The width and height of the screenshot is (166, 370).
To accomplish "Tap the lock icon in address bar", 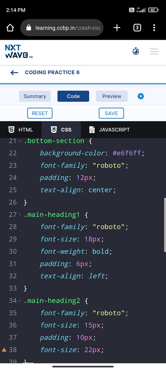I will pos(29,28).
